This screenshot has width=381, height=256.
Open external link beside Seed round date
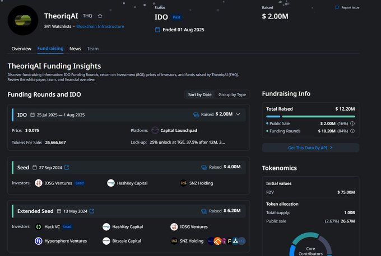coord(67,167)
